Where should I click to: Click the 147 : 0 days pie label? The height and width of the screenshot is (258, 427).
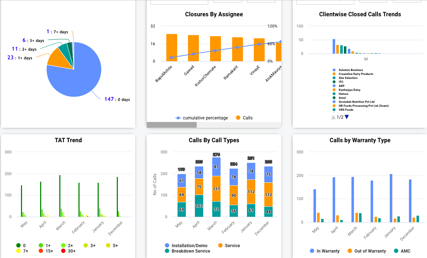click(x=117, y=99)
